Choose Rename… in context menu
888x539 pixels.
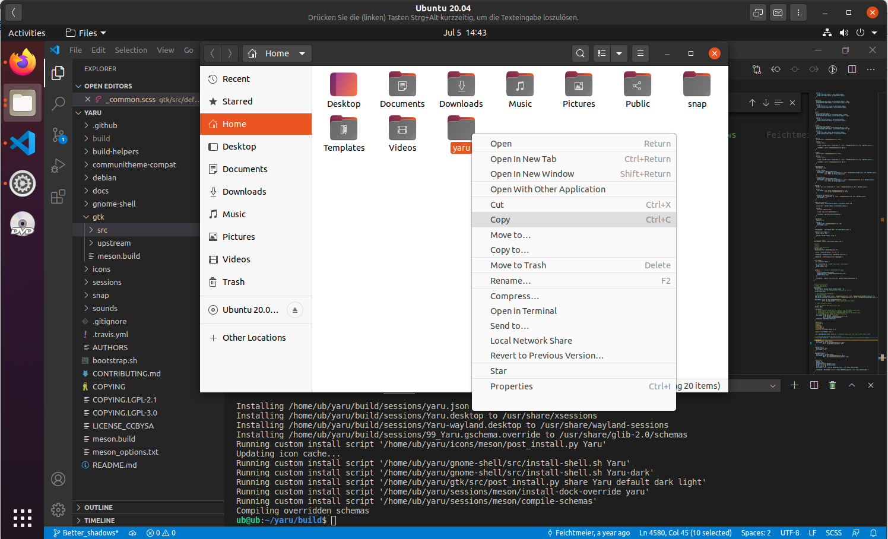click(x=574, y=281)
